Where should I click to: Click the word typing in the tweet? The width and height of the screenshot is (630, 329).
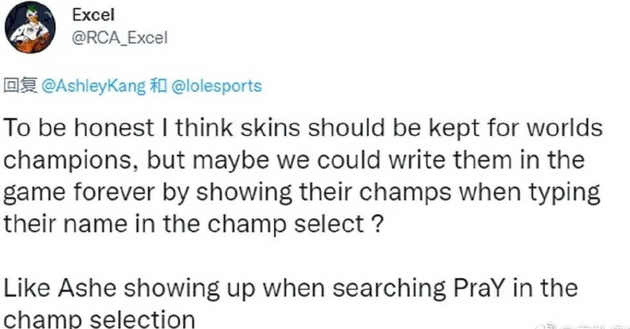click(x=559, y=192)
